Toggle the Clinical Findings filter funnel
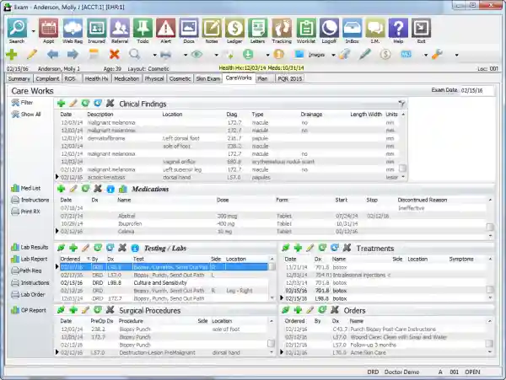506x380 pixels. [401, 104]
